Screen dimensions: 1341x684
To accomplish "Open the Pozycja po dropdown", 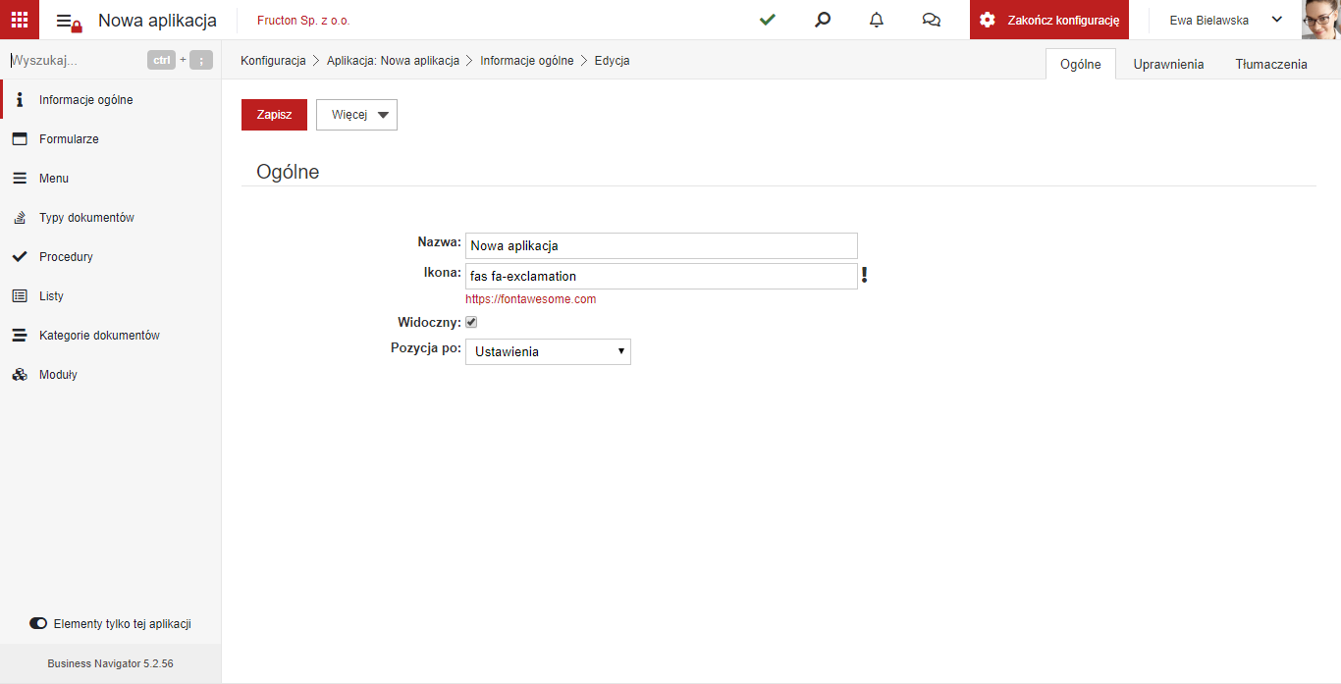I will tap(548, 351).
